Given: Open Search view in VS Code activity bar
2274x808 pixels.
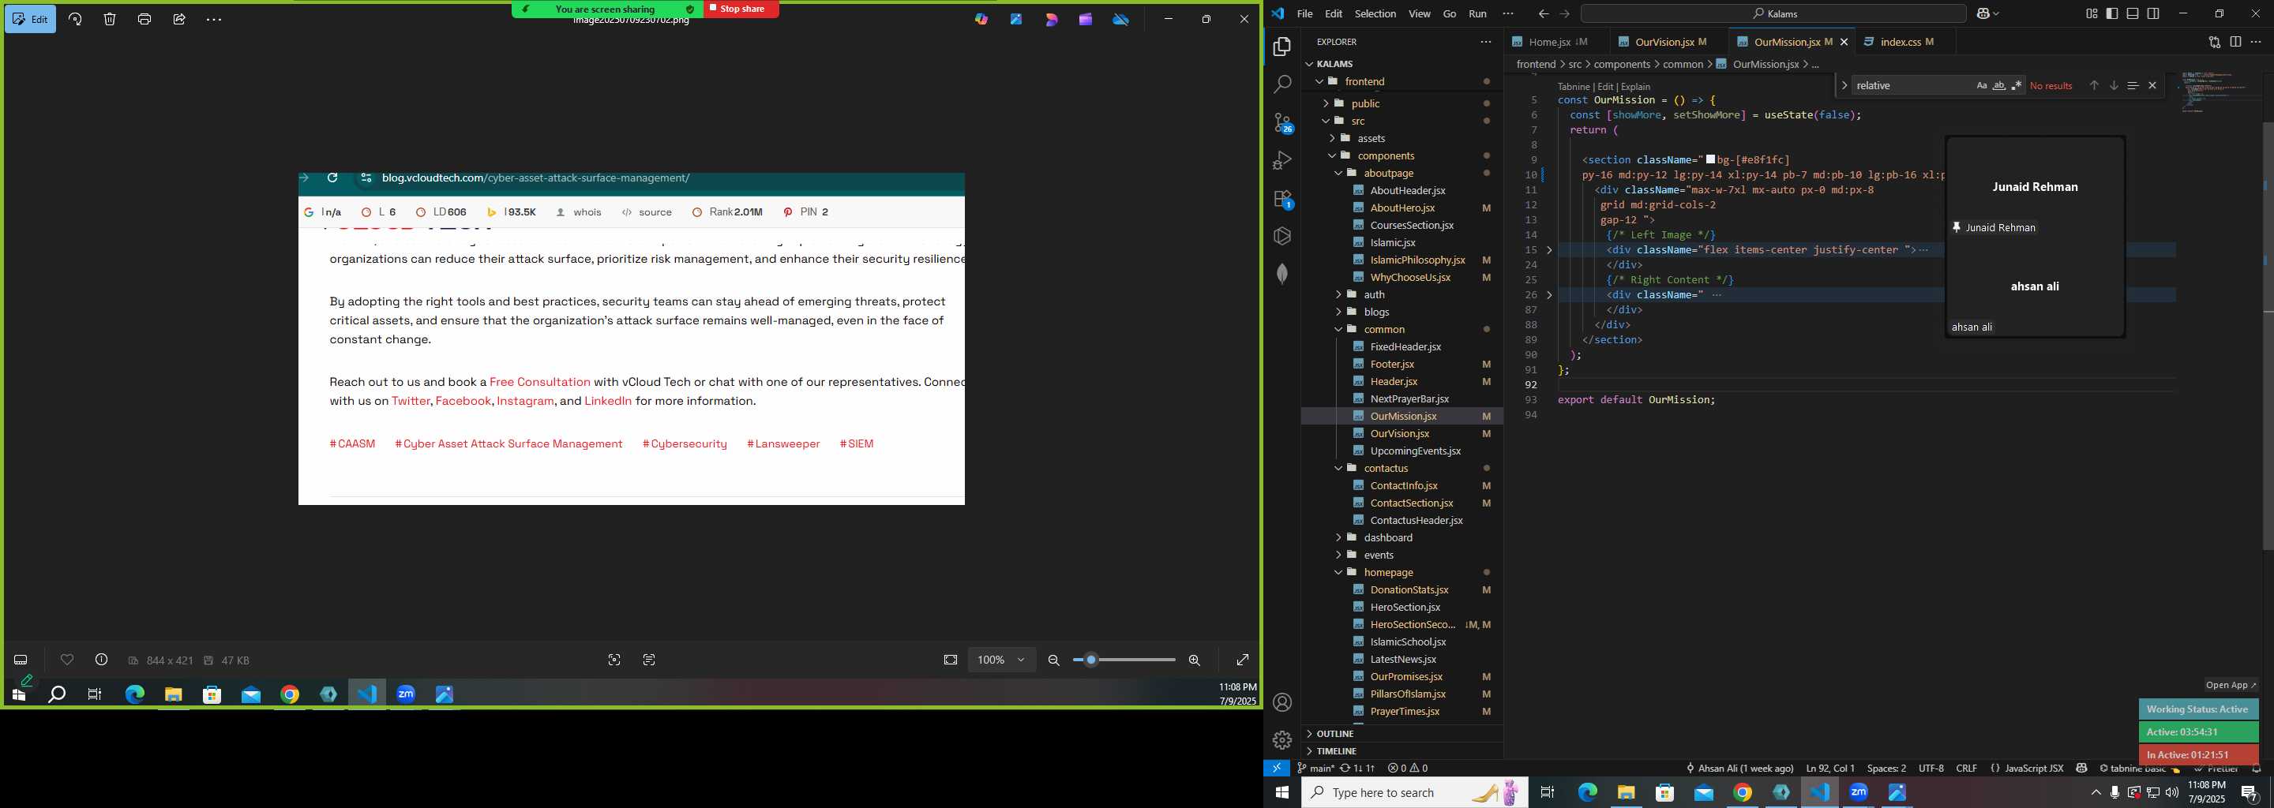Looking at the screenshot, I should click(x=1281, y=84).
